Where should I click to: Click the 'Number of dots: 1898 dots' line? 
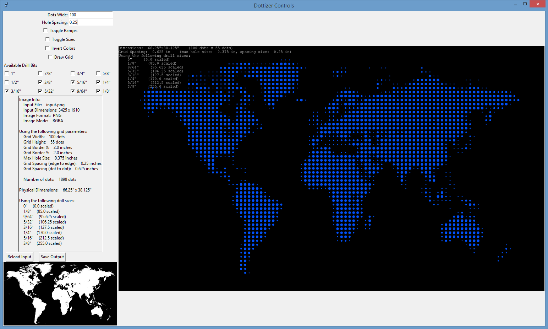coord(50,179)
